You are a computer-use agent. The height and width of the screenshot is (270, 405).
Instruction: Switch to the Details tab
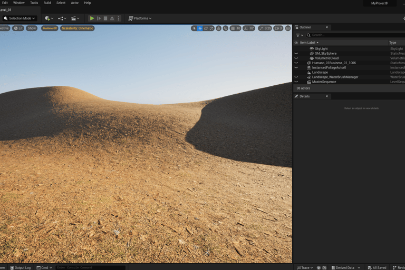304,96
